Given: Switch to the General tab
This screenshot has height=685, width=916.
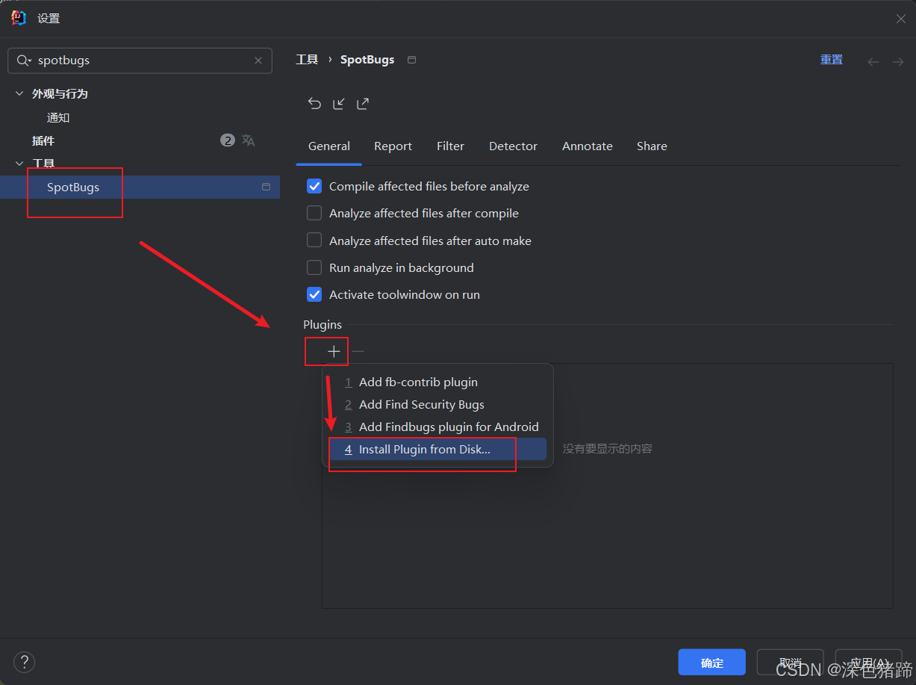Looking at the screenshot, I should pos(329,146).
